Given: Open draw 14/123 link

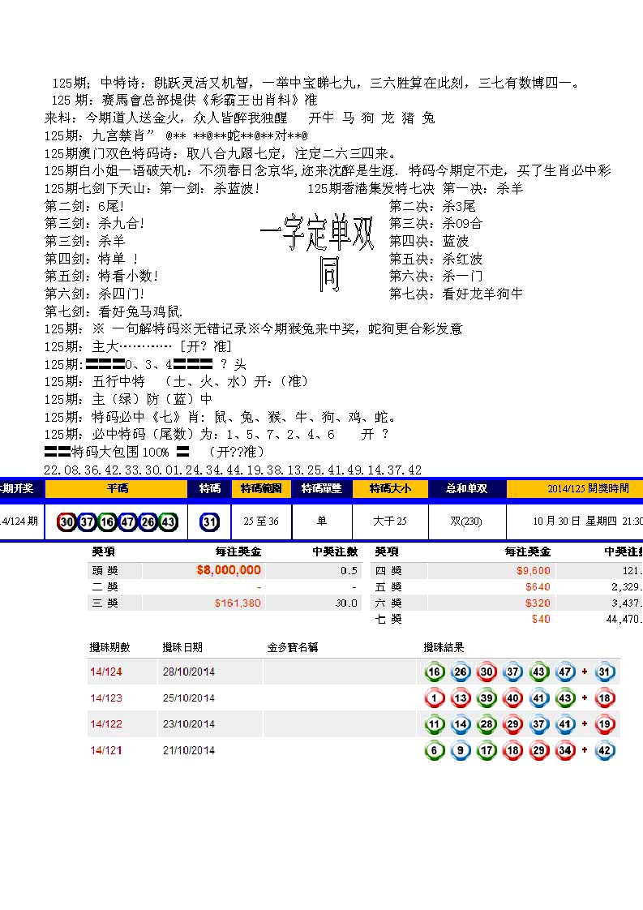Looking at the screenshot, I should coord(106,698).
